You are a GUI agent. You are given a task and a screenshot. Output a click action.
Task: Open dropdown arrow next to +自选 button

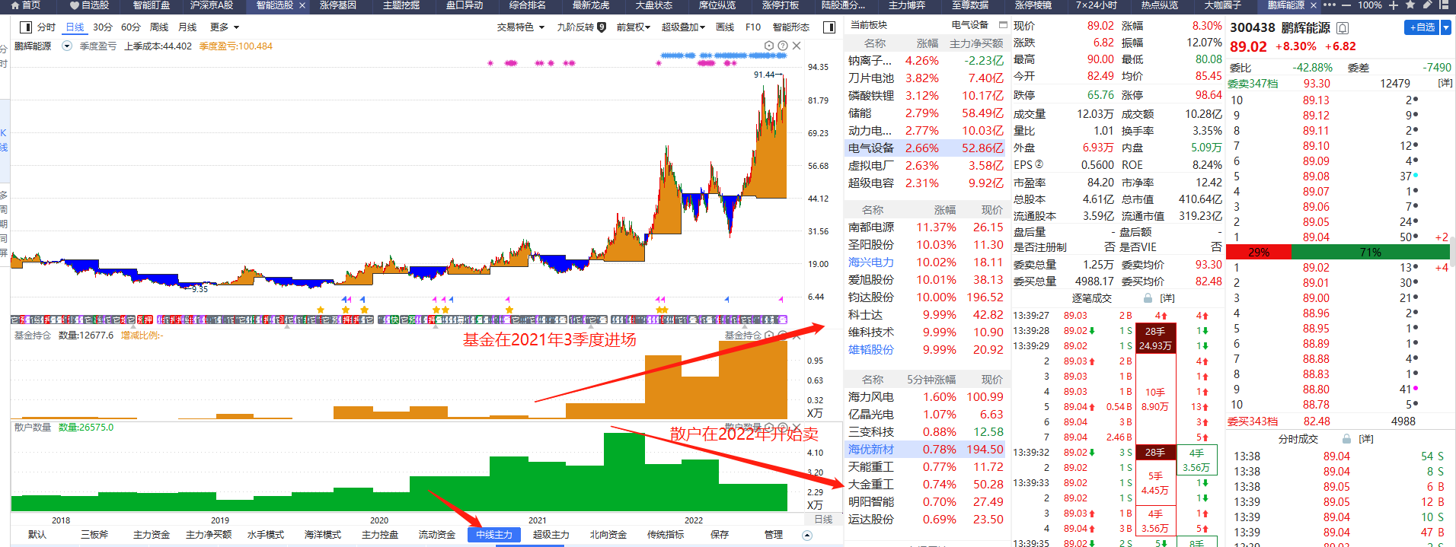coord(1445,27)
